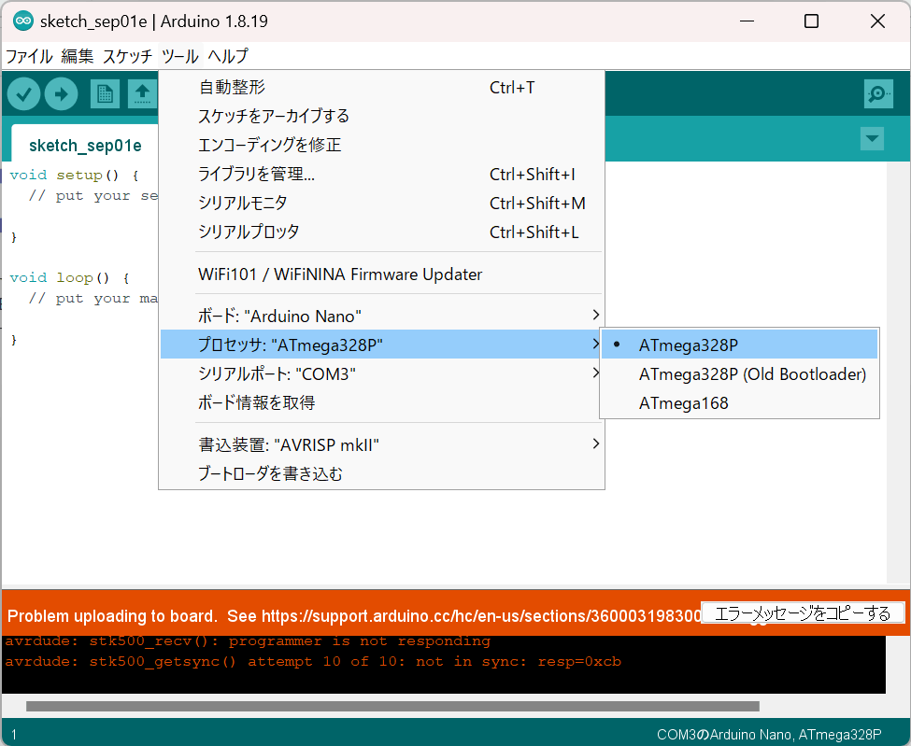Click the vertical scrollbar of the code editor
Image resolution: width=911 pixels, height=746 pixels.
tap(898, 373)
